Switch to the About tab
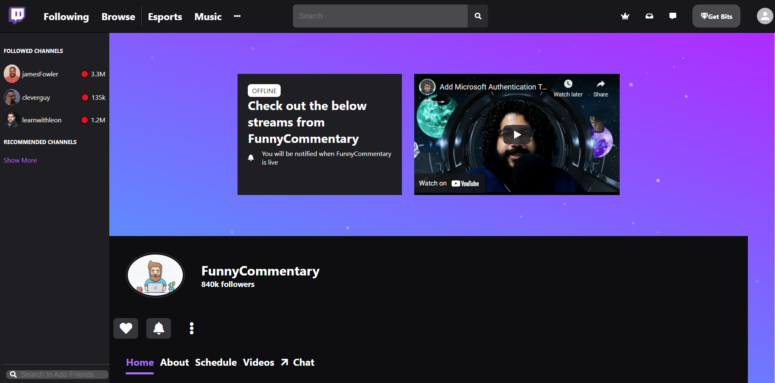Screen dimensions: 775x383 click(175, 362)
